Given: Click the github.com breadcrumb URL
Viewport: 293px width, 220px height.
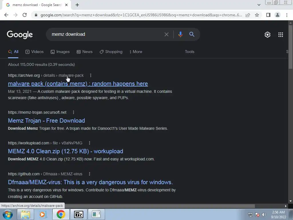Looking at the screenshot, I should click(45, 174).
